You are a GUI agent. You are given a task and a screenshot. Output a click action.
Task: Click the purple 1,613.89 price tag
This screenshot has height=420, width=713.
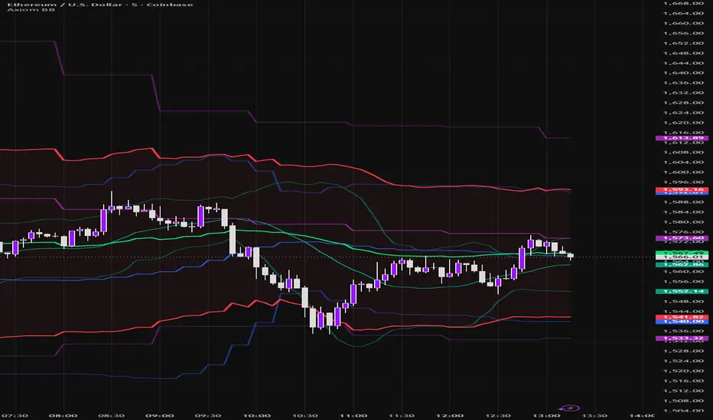[x=682, y=138]
